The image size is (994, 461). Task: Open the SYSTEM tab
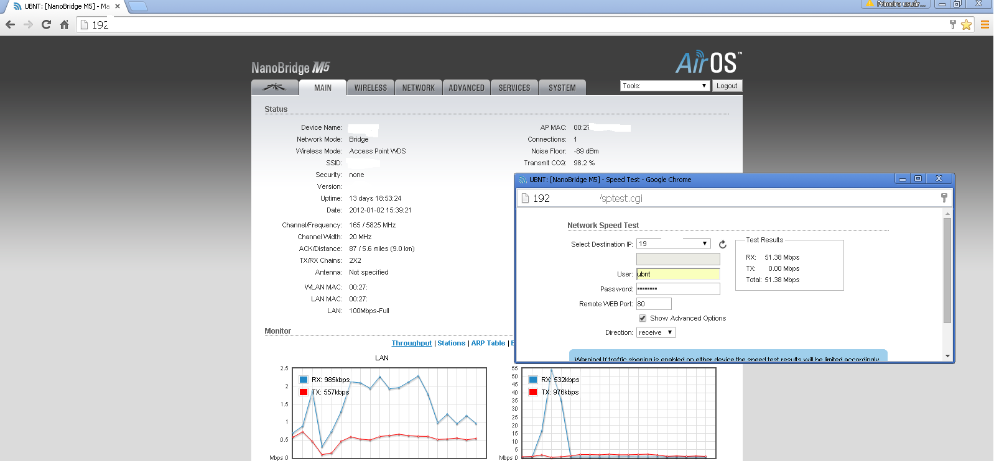562,88
